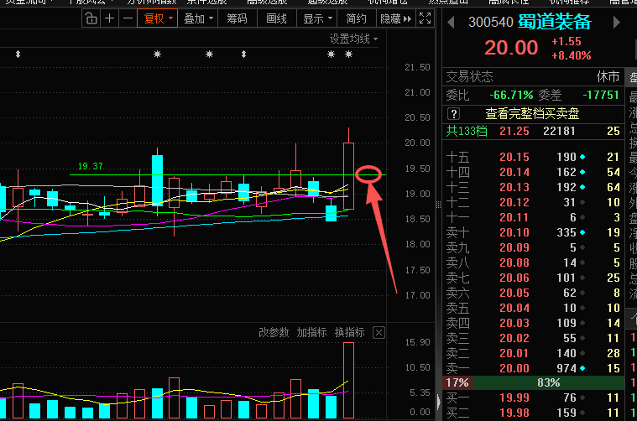Click the 卖三 price 20.02
The image size is (637, 421).
(514, 338)
